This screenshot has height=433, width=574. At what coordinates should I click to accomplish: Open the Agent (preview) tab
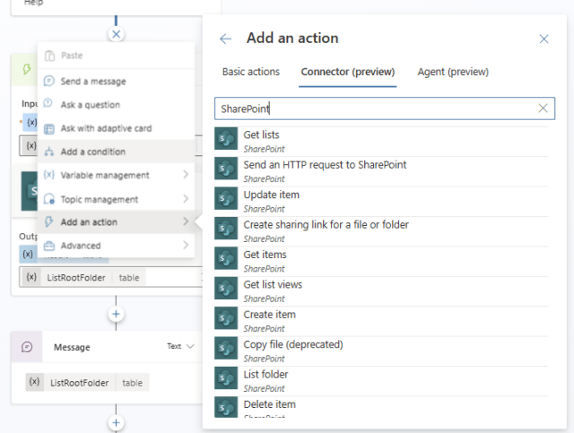pos(453,72)
